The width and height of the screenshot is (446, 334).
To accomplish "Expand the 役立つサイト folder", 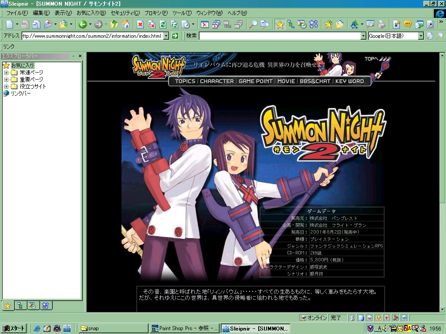I will click(x=6, y=87).
